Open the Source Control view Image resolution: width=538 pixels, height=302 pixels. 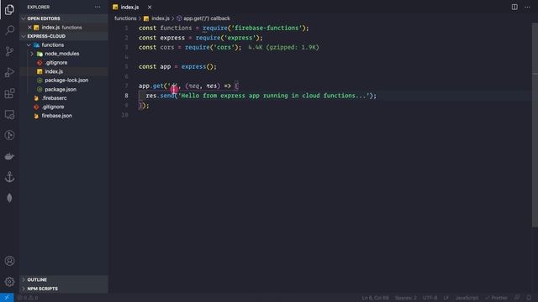pyautogui.click(x=9, y=51)
